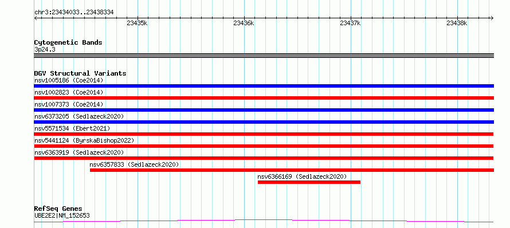Click the nsv1002823 (Coe2014) label

(x=69, y=92)
